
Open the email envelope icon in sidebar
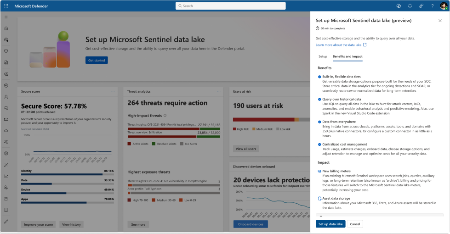coord(6,119)
